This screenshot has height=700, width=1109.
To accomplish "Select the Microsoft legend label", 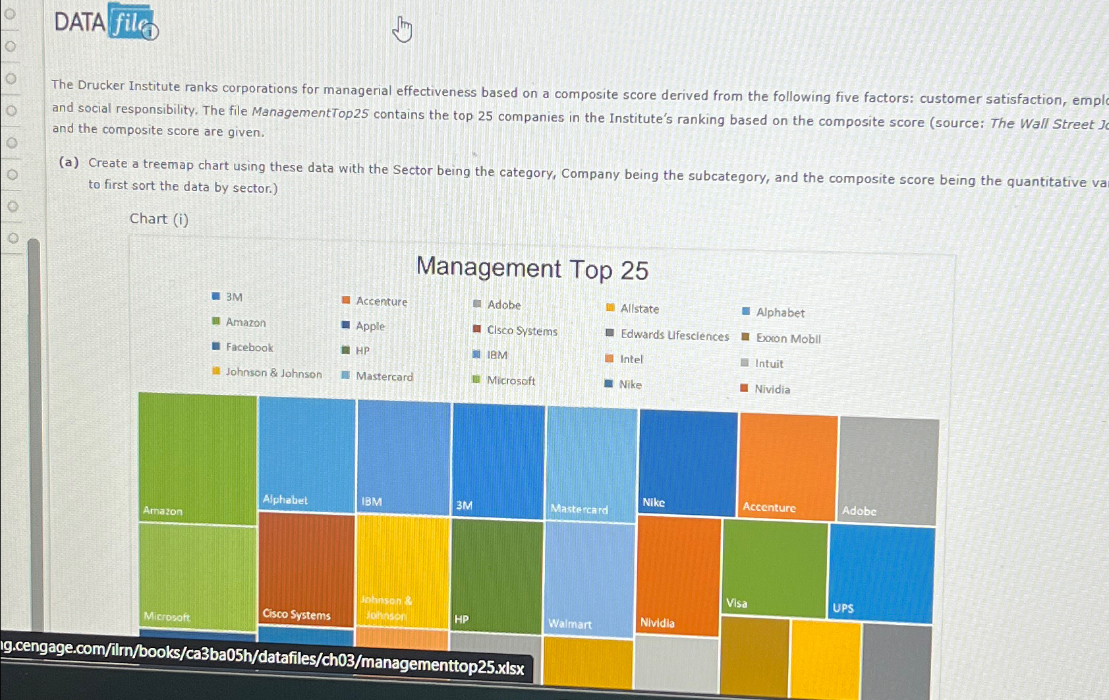I will pyautogui.click(x=511, y=380).
